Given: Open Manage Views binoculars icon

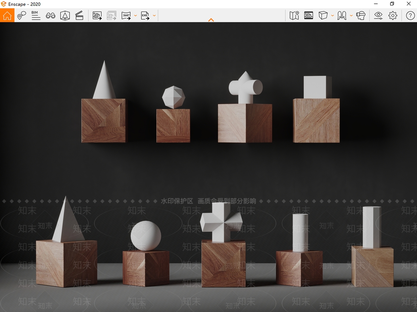Looking at the screenshot, I should tap(51, 16).
